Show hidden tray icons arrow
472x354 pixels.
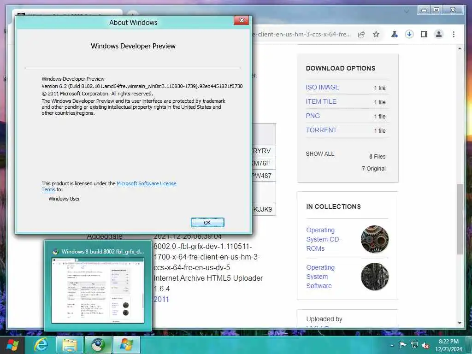tap(392, 345)
